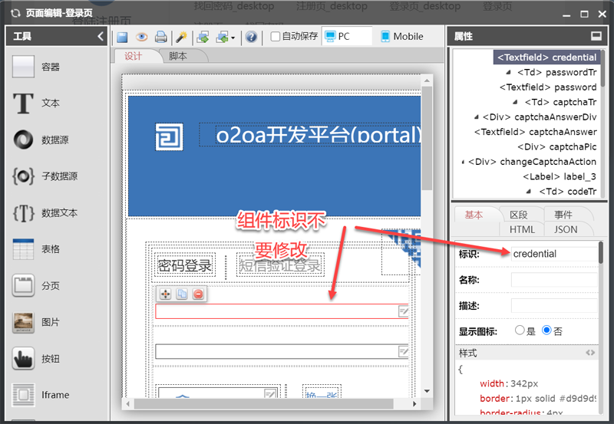Collapse the 工具 panel with chevron
Image resolution: width=614 pixels, height=424 pixels.
click(x=101, y=36)
